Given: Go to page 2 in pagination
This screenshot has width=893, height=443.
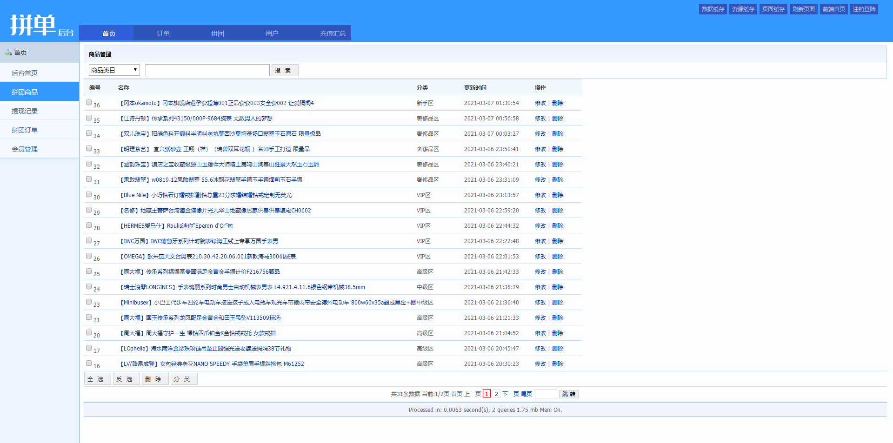Looking at the screenshot, I should coord(496,394).
